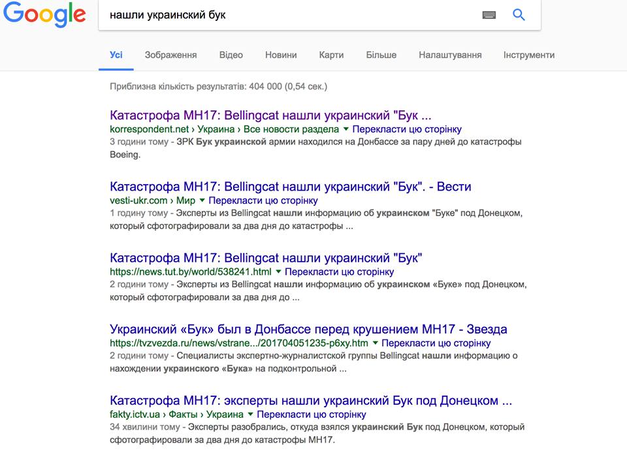Click the snippet starting '1 годину тому'
Viewport: 627px width, 453px height.
tap(316, 219)
